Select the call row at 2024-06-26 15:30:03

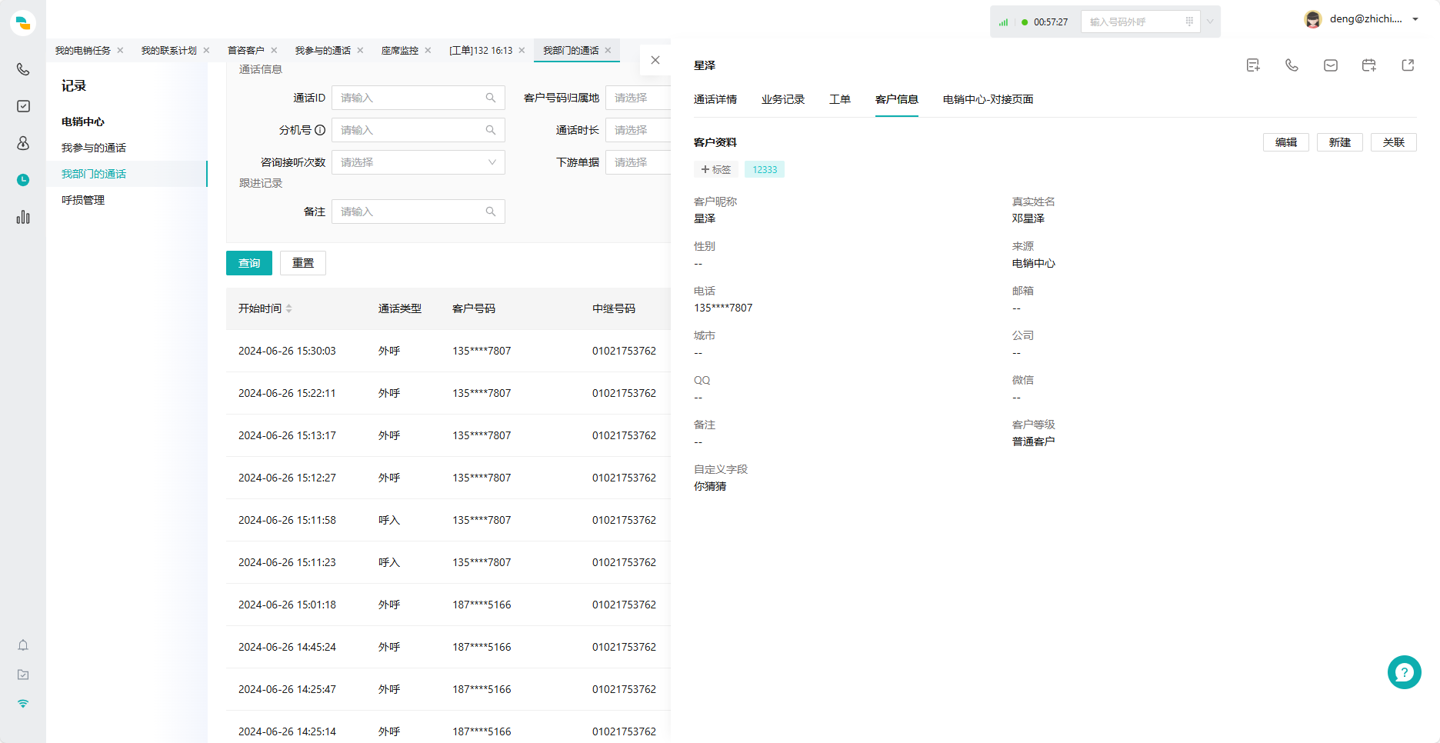click(x=448, y=351)
